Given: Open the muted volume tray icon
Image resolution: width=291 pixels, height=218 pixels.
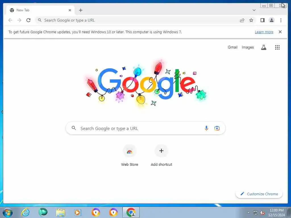Looking at the screenshot, I should click(262, 213).
